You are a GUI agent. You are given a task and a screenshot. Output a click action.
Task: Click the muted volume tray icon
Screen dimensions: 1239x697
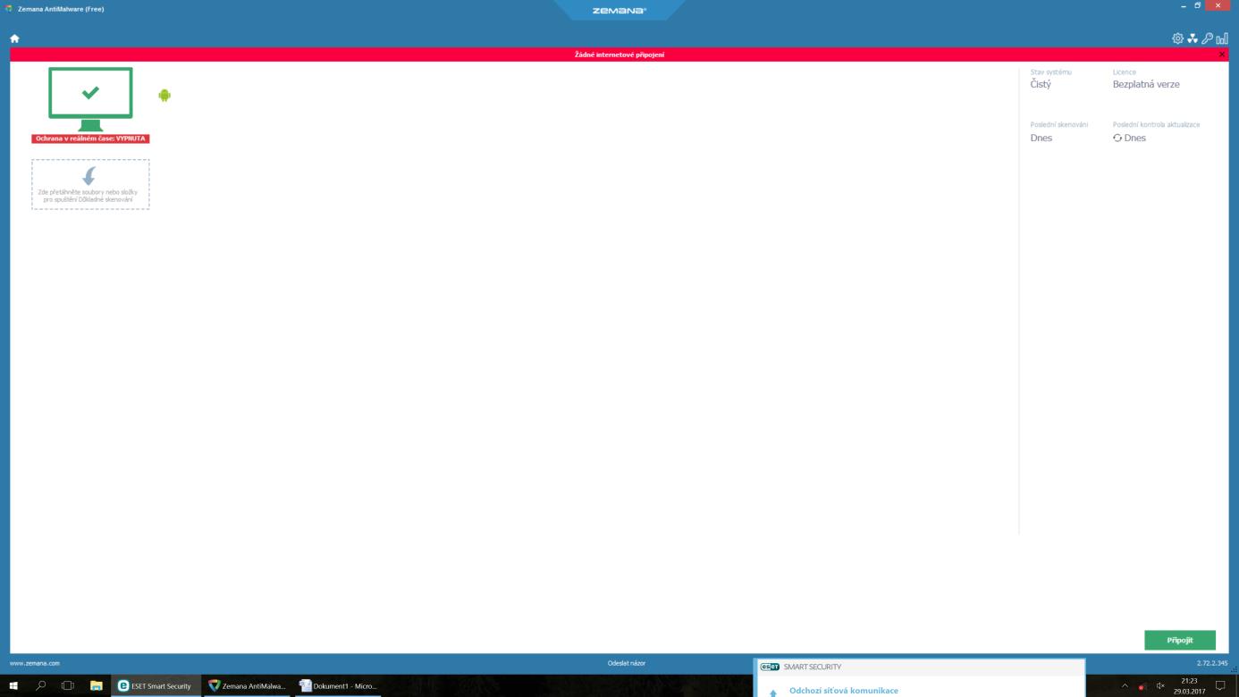pos(1159,685)
